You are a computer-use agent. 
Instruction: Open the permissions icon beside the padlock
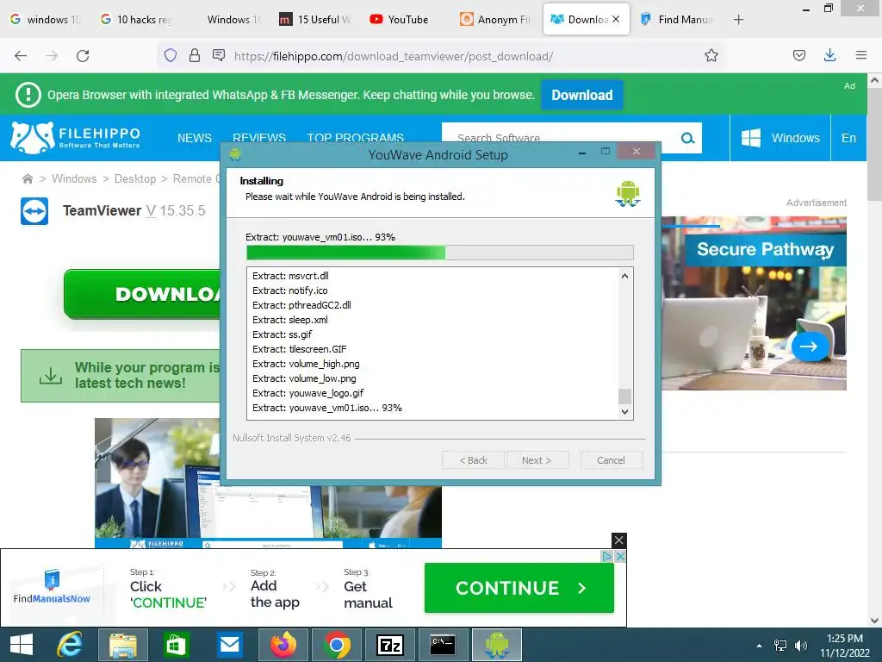[219, 55]
